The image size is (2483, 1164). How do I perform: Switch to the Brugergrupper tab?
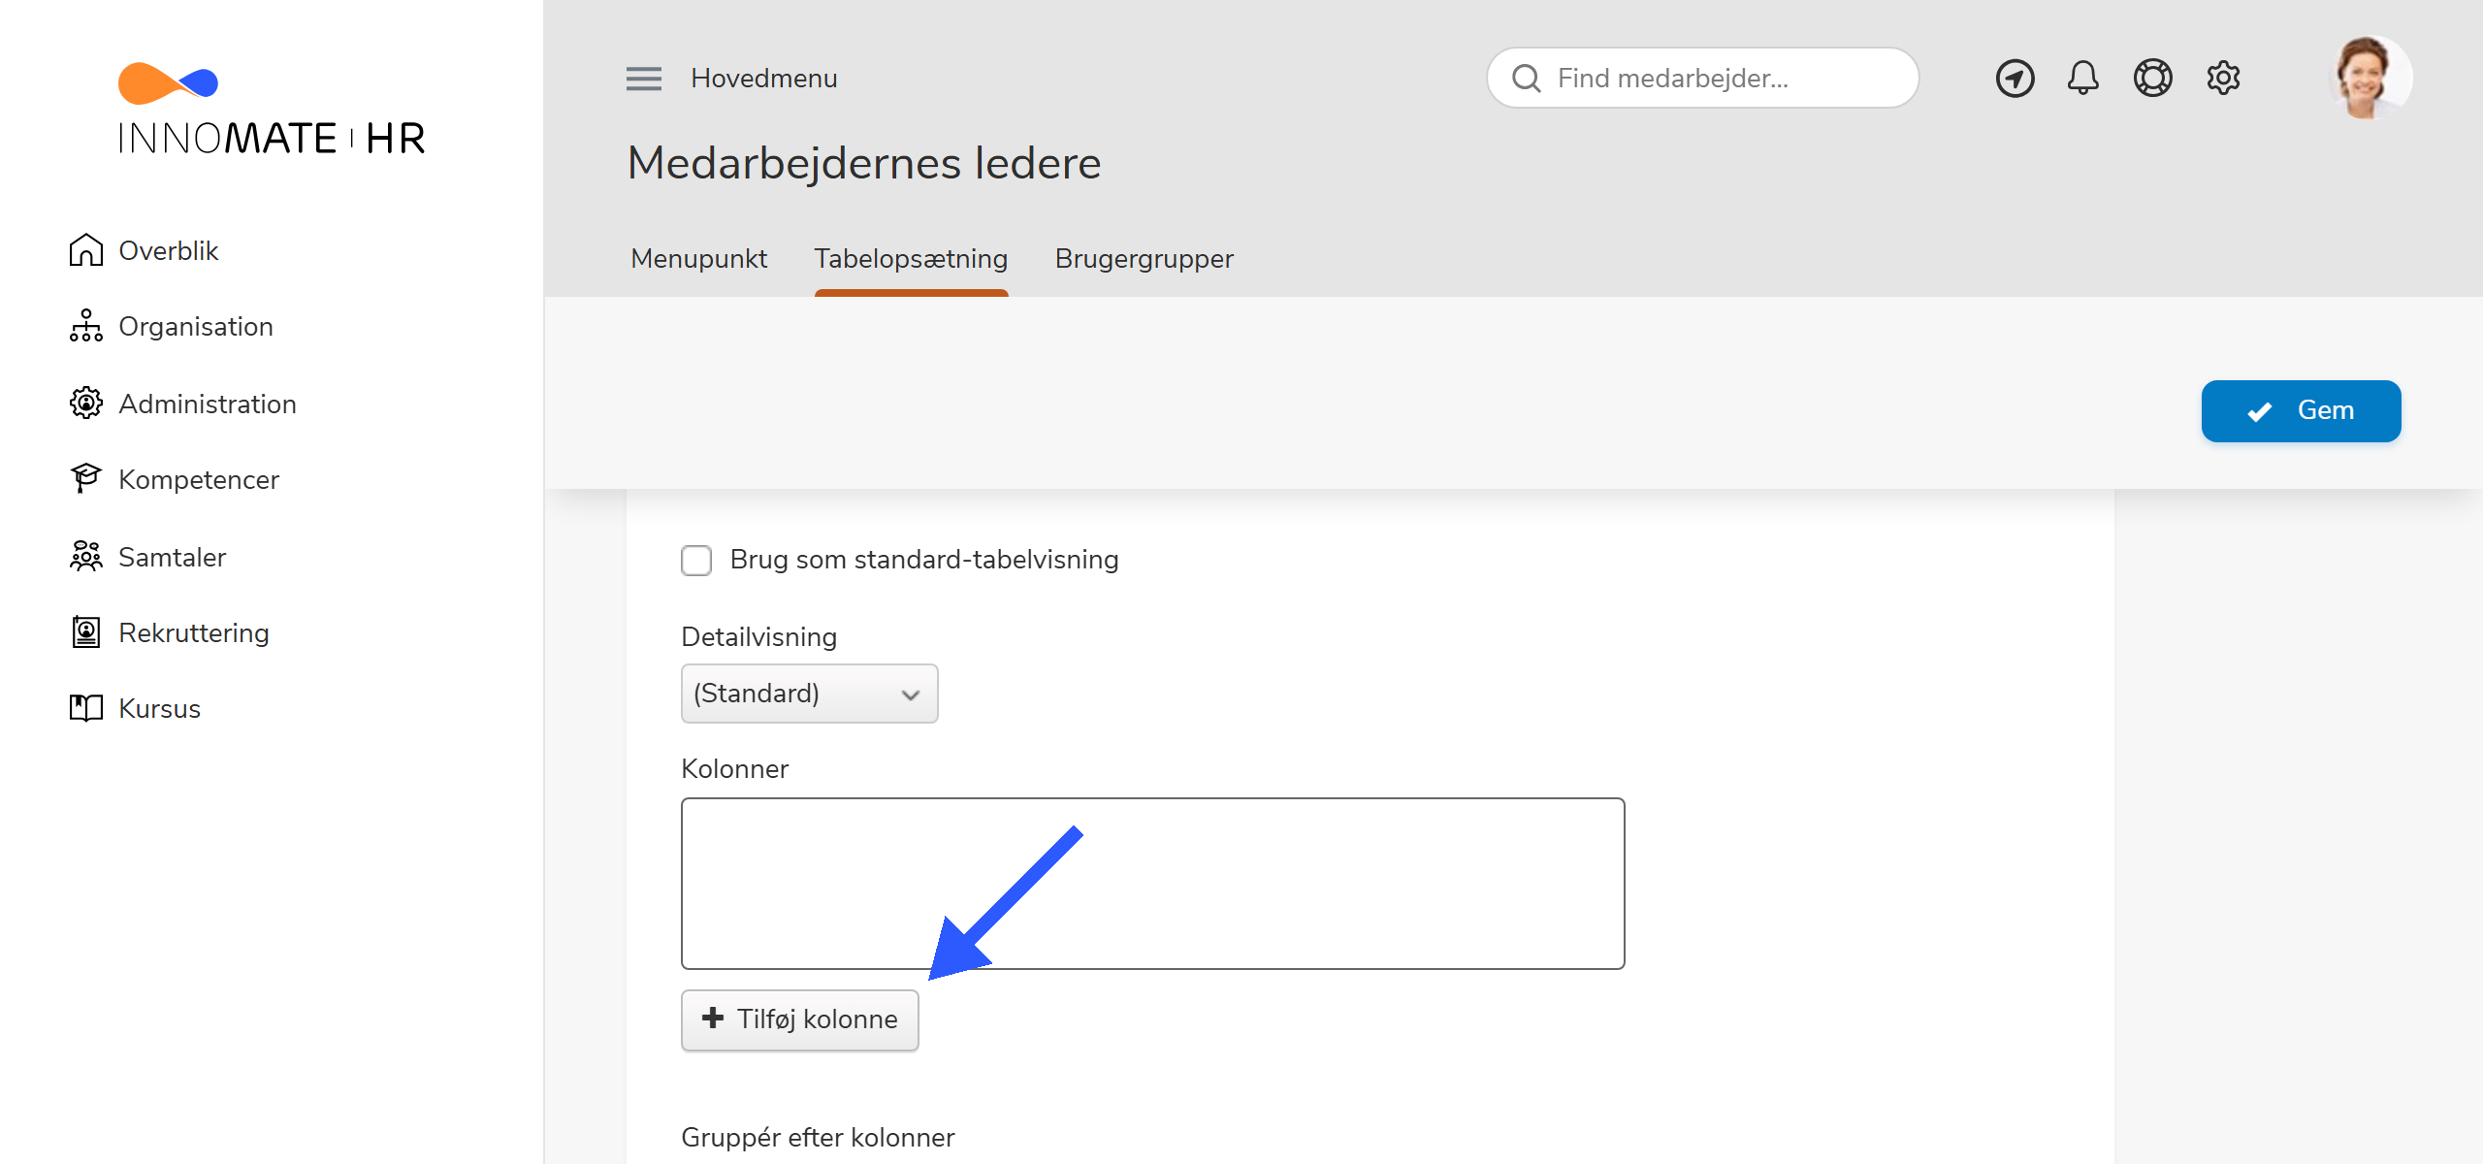(1144, 259)
